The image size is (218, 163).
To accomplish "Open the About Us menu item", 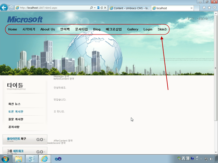I will 48,29.
